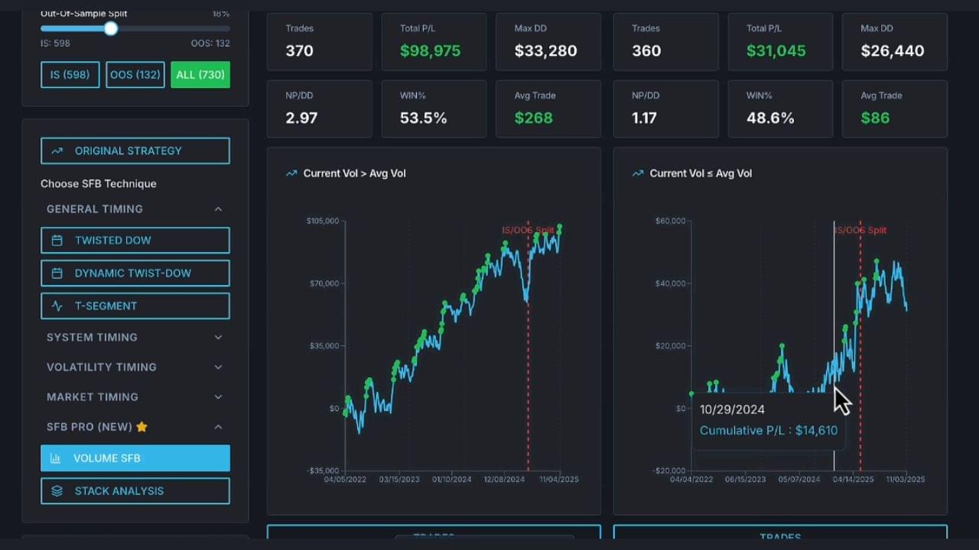Click the calendar icon beside Twisted DOW
This screenshot has height=550, width=979.
pos(57,241)
